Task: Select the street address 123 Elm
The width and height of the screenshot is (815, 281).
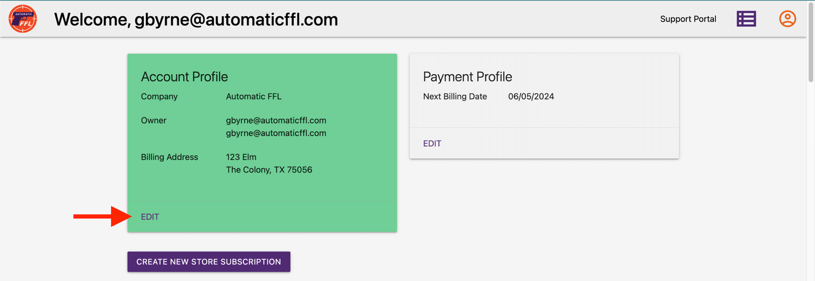Action: tap(241, 157)
